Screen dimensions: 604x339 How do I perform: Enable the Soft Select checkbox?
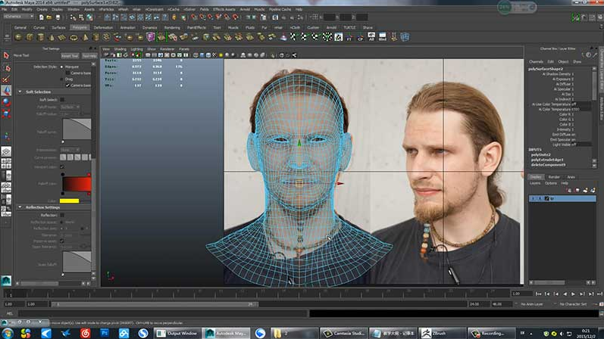[x=62, y=100]
